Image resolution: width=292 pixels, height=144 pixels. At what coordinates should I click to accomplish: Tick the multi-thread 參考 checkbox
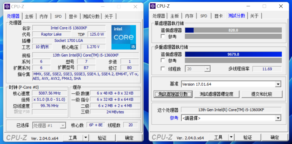click(163, 60)
